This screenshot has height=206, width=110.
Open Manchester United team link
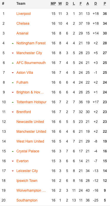point(31,132)
